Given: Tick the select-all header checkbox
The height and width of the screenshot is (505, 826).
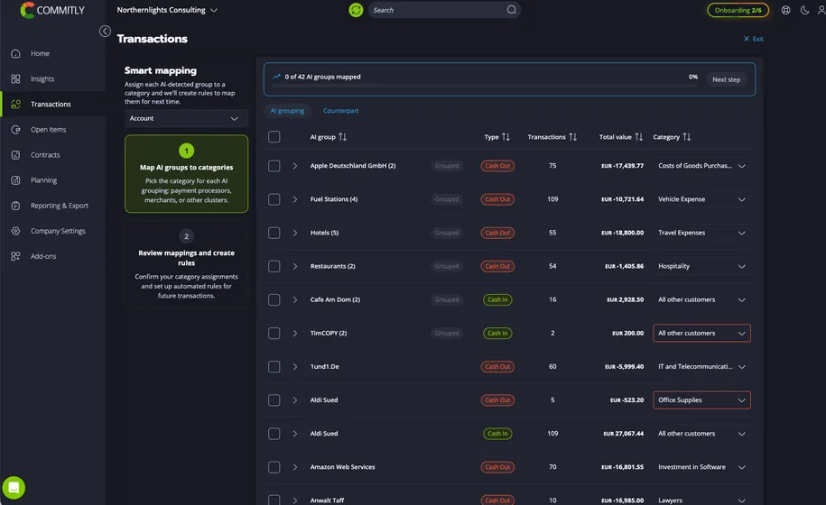Looking at the screenshot, I should (274, 137).
